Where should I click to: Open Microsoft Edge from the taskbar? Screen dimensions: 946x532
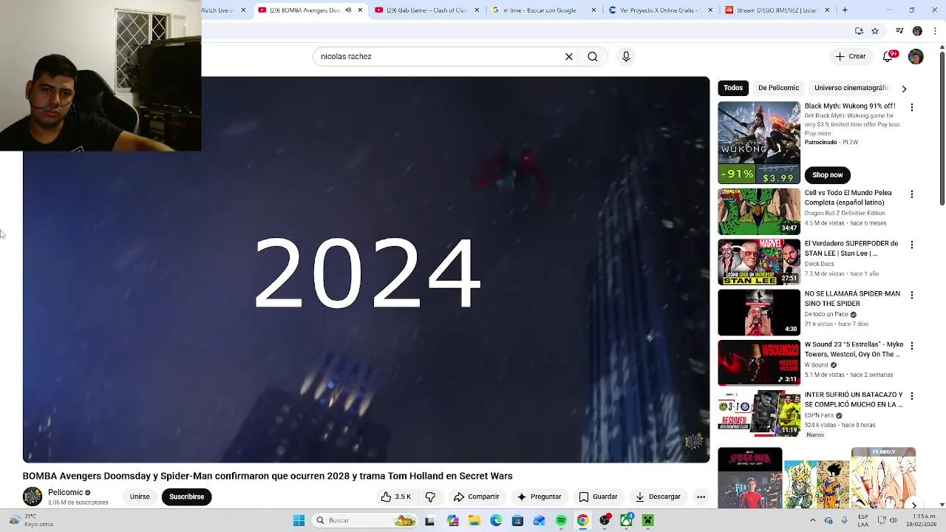[496, 521]
